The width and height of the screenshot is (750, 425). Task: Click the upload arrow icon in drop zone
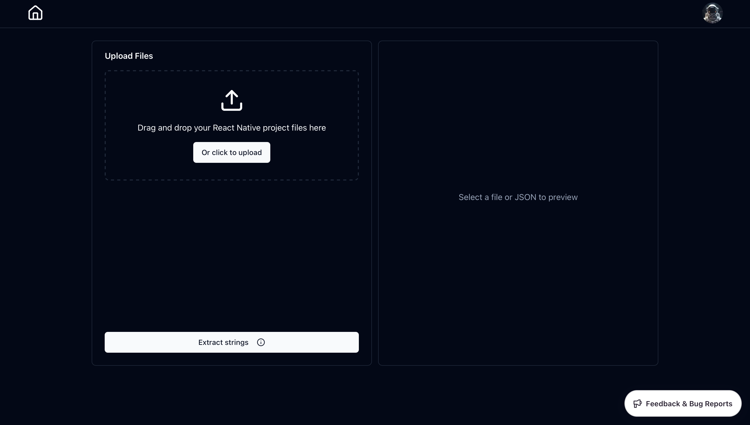pos(232,100)
